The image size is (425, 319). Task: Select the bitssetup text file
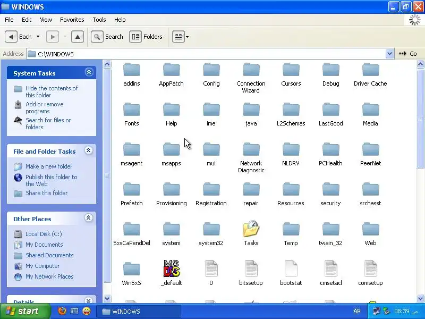251,273
